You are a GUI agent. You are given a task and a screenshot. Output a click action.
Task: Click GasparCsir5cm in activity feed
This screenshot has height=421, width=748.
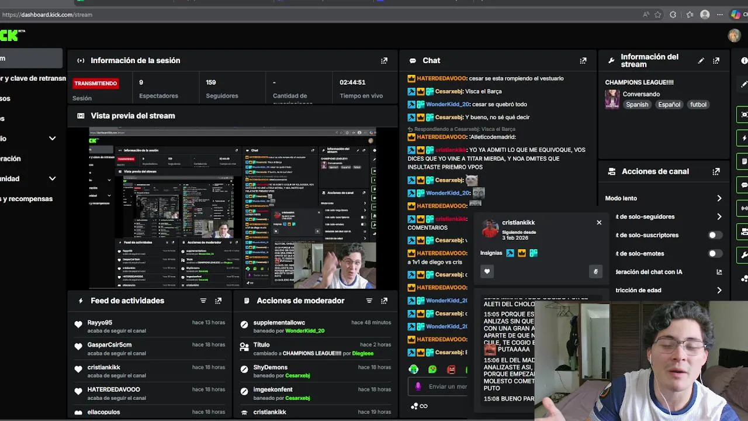[109, 345]
